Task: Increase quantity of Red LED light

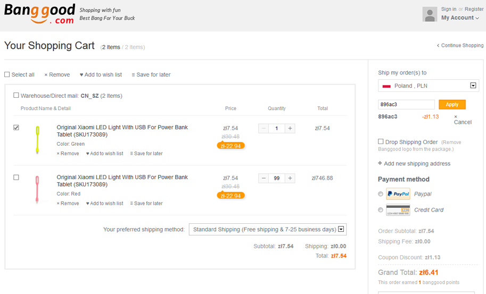Action: click(x=290, y=178)
